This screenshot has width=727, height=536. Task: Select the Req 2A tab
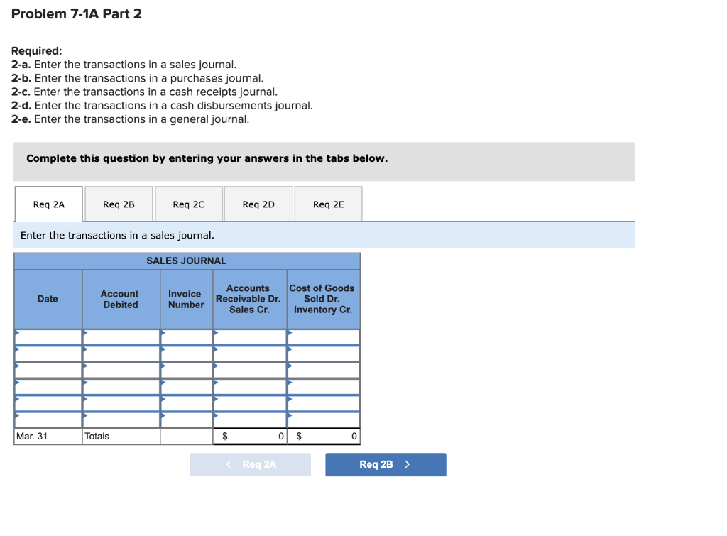point(48,204)
